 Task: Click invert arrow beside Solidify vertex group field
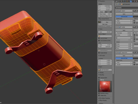coord(132,38)
